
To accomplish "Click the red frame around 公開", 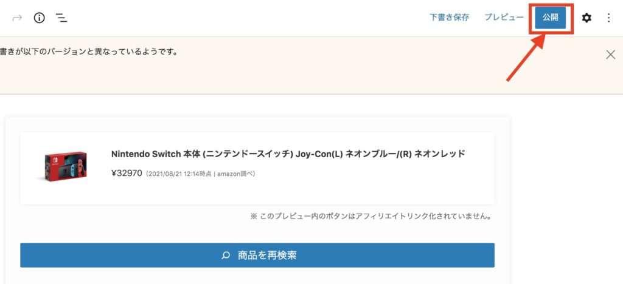I will [x=551, y=18].
